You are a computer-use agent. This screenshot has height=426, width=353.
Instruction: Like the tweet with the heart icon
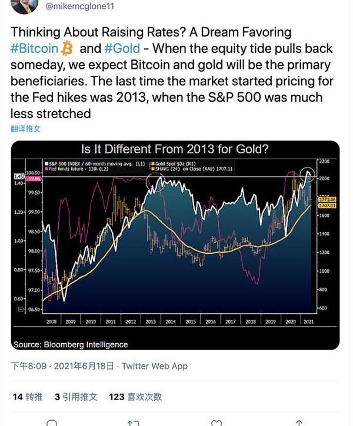(x=217, y=423)
